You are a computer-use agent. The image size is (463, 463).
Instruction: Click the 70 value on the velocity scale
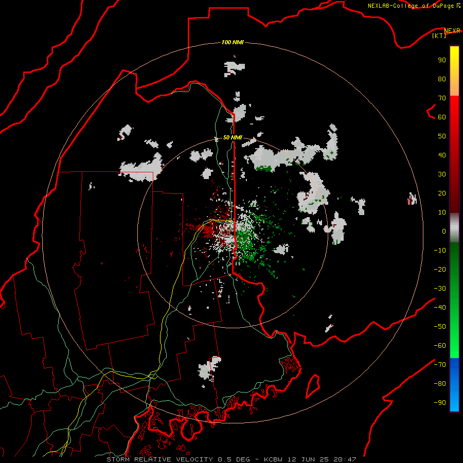click(442, 98)
